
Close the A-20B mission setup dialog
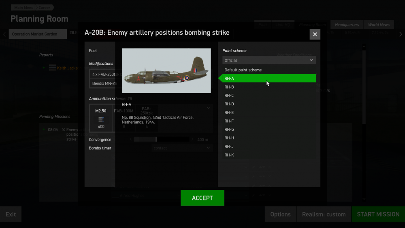[315, 34]
